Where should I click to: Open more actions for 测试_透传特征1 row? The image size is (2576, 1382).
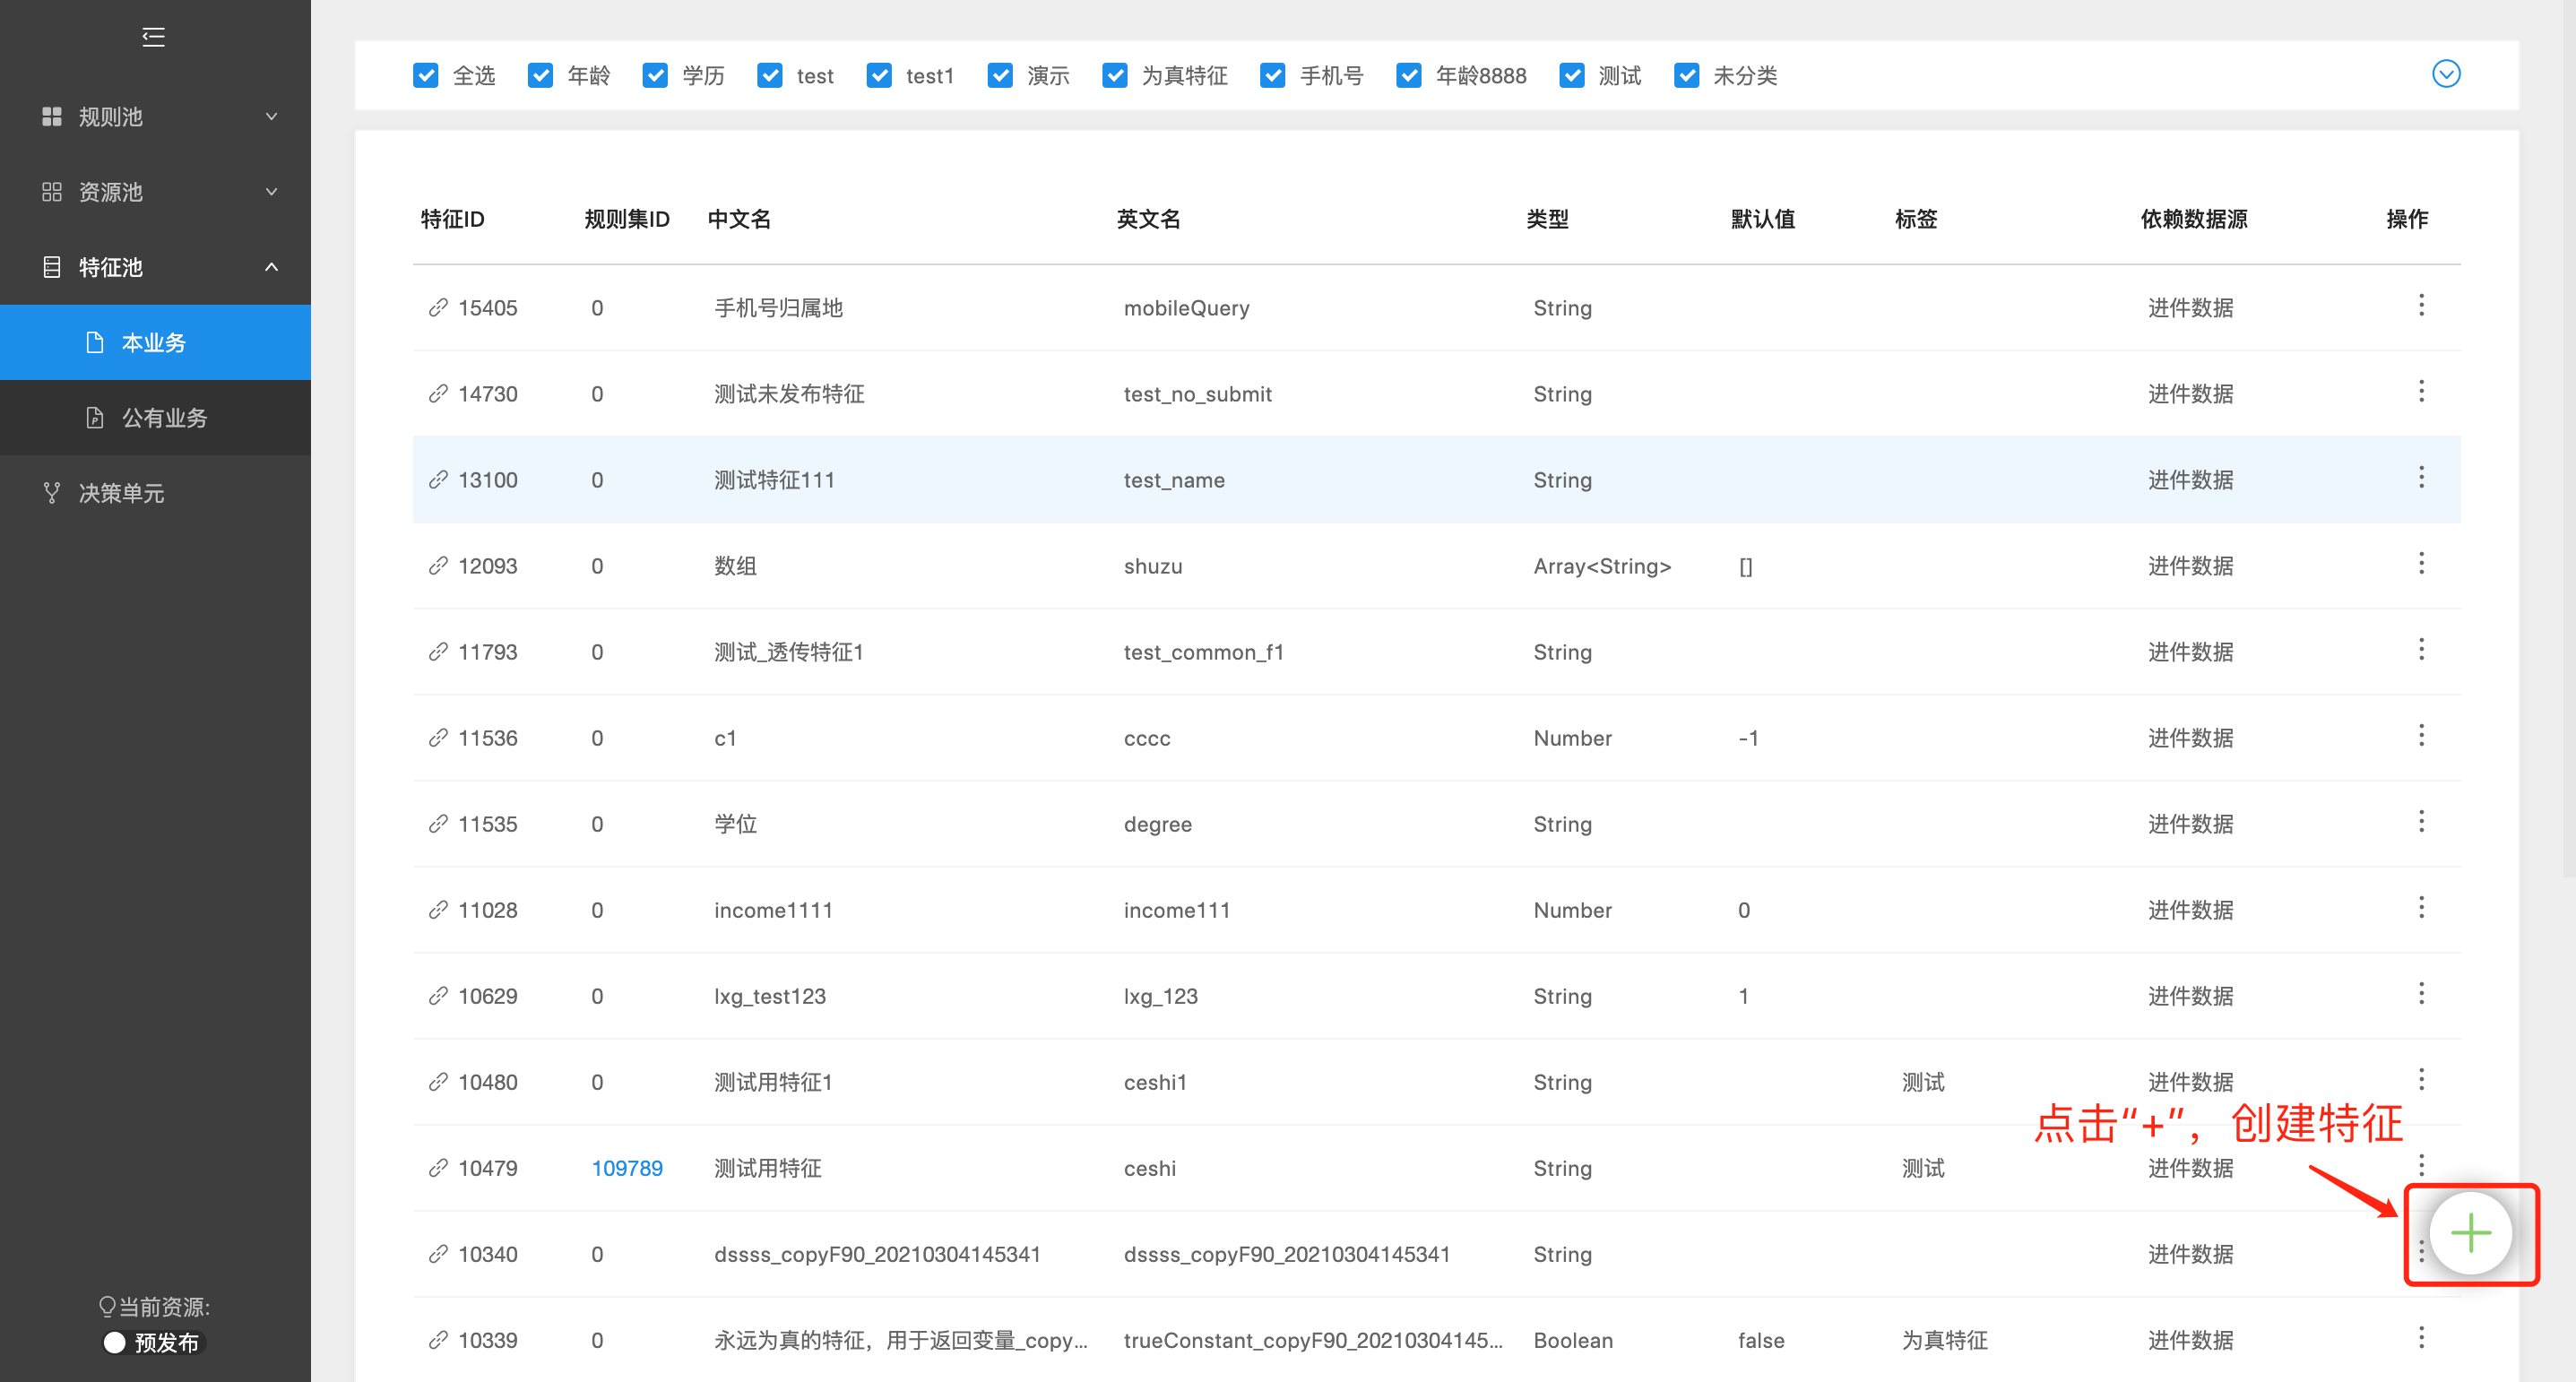pos(2421,649)
